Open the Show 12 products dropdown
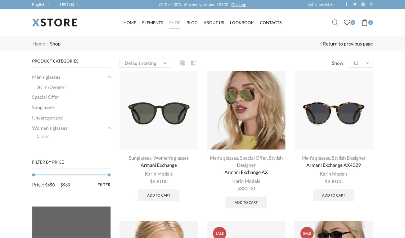This screenshot has height=238, width=405. point(360,63)
